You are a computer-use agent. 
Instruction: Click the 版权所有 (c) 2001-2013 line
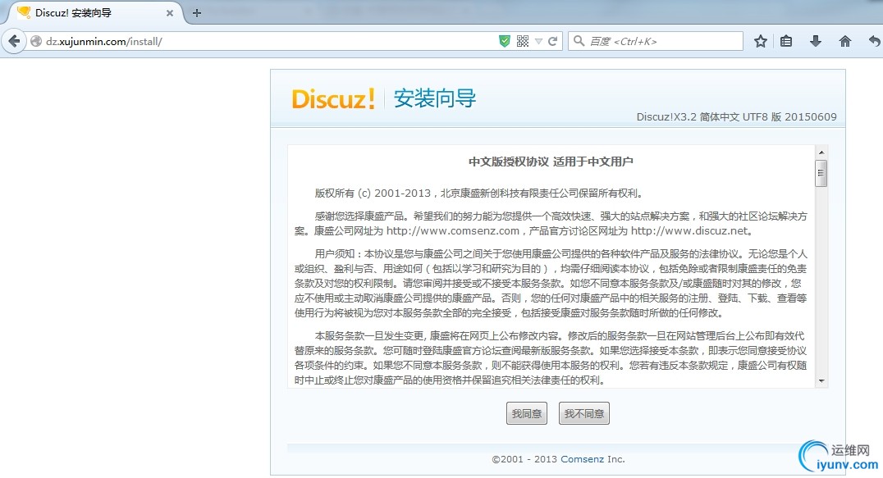point(478,193)
